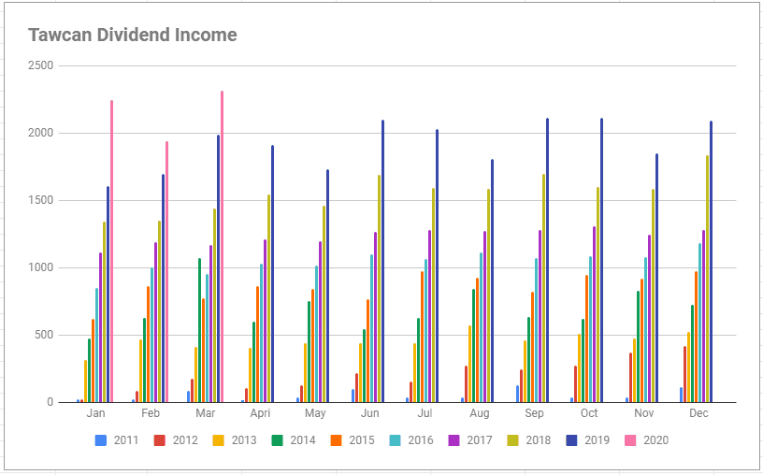
Task: Click the Sep label on the horizontal axis
Action: (x=534, y=413)
